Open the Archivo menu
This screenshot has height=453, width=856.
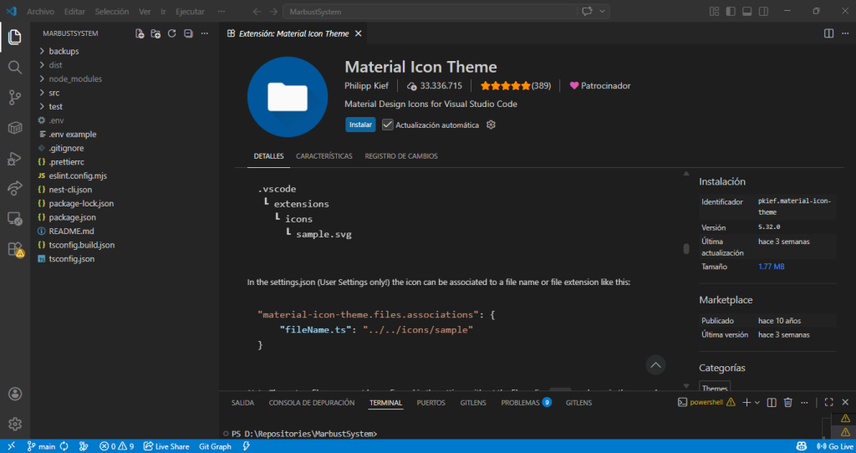40,12
